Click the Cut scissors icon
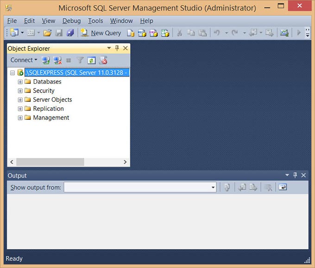This screenshot has width=315, height=268. coord(179,33)
